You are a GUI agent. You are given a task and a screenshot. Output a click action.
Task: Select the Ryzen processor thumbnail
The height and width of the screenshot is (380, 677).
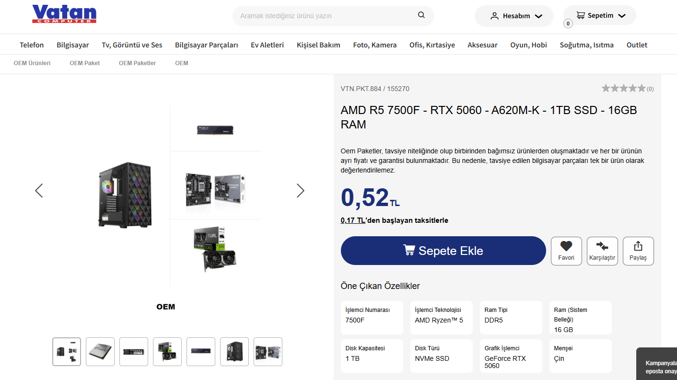point(100,352)
